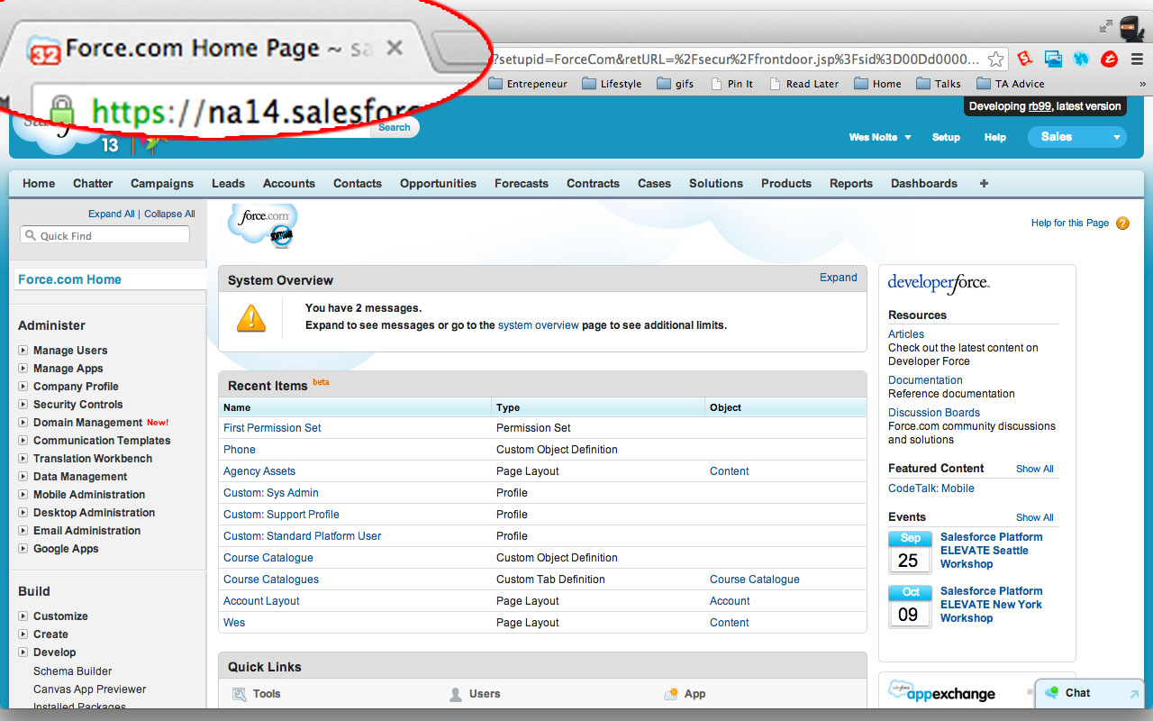Expand the Company Profile tree node
The height and width of the screenshot is (721, 1153).
pos(23,387)
